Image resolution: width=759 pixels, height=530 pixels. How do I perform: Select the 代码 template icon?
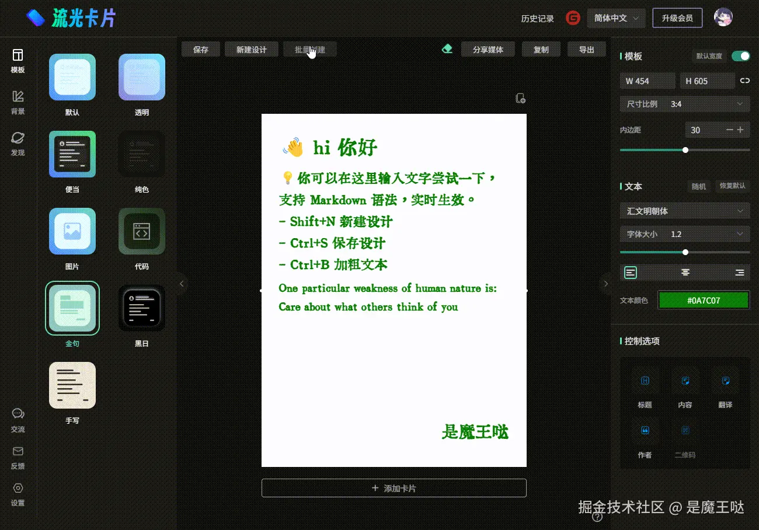(142, 231)
